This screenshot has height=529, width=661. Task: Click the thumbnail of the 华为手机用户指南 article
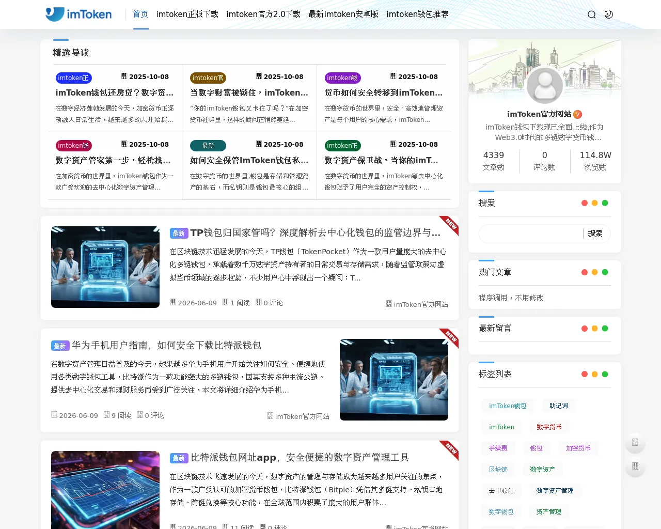394,380
